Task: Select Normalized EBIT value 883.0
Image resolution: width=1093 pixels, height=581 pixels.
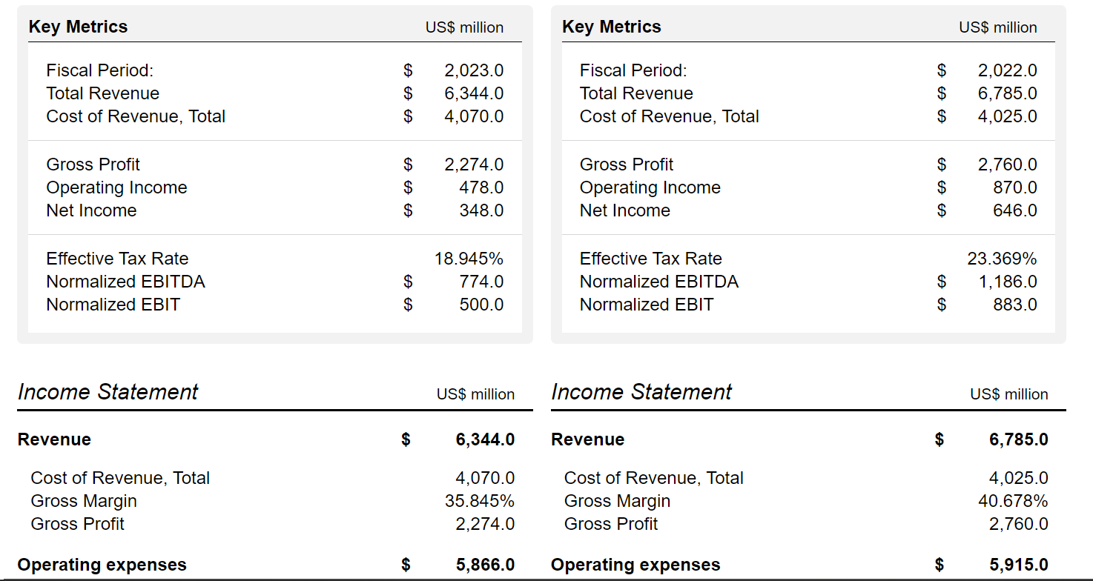Action: [1015, 305]
